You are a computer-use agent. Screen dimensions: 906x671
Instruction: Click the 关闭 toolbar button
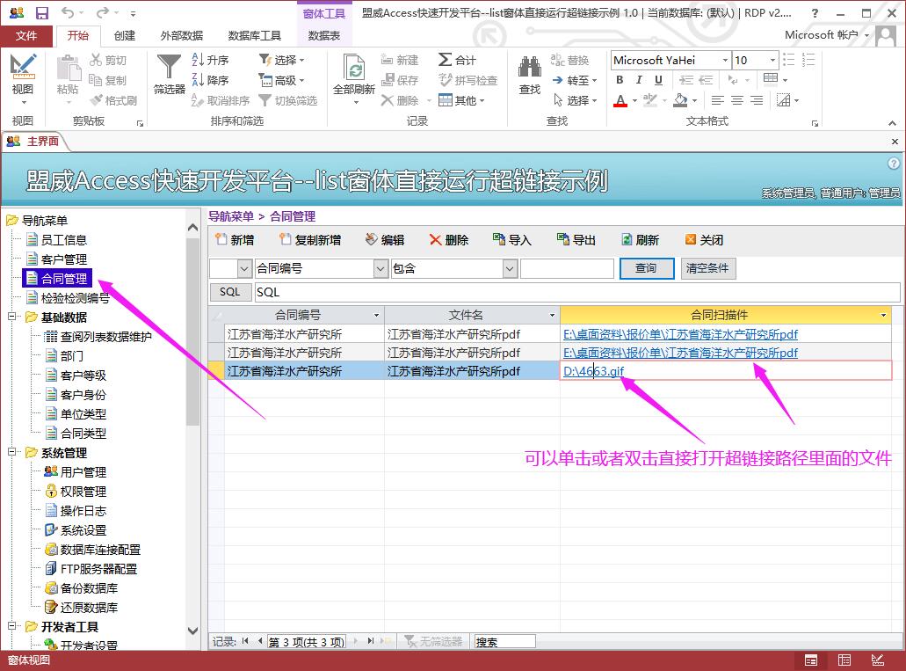pyautogui.click(x=704, y=240)
